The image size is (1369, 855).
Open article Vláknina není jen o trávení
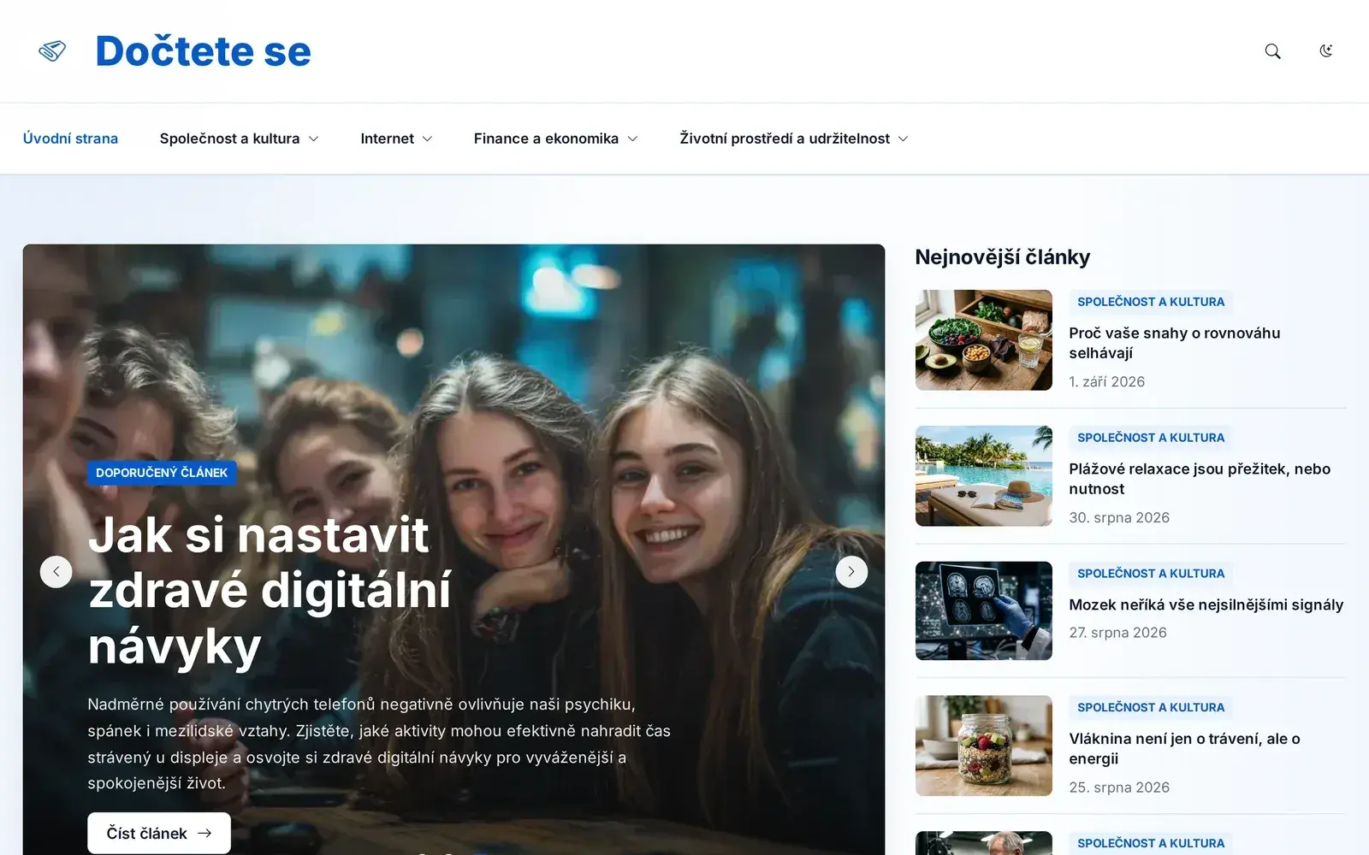pyautogui.click(x=1184, y=748)
